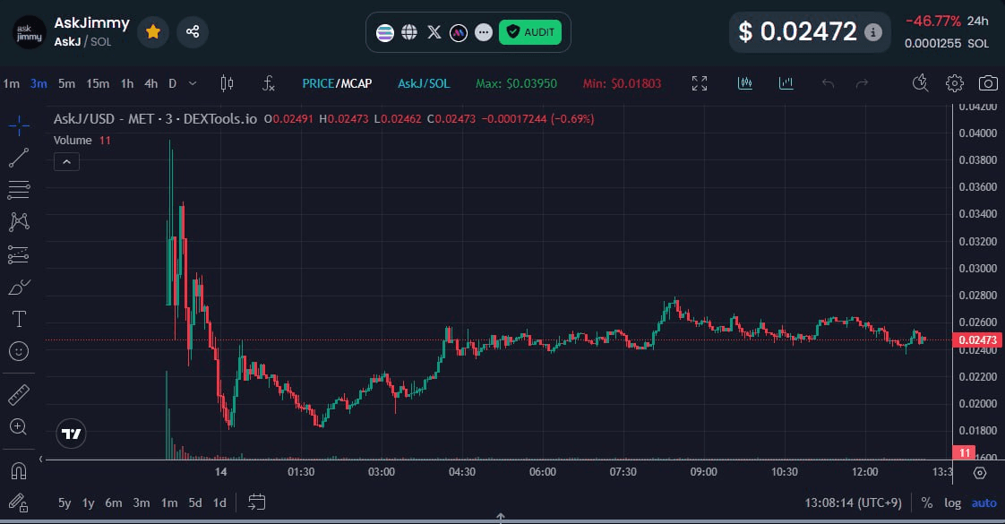The width and height of the screenshot is (1005, 524).
Task: Click the share icon beside the star
Action: coord(193,31)
